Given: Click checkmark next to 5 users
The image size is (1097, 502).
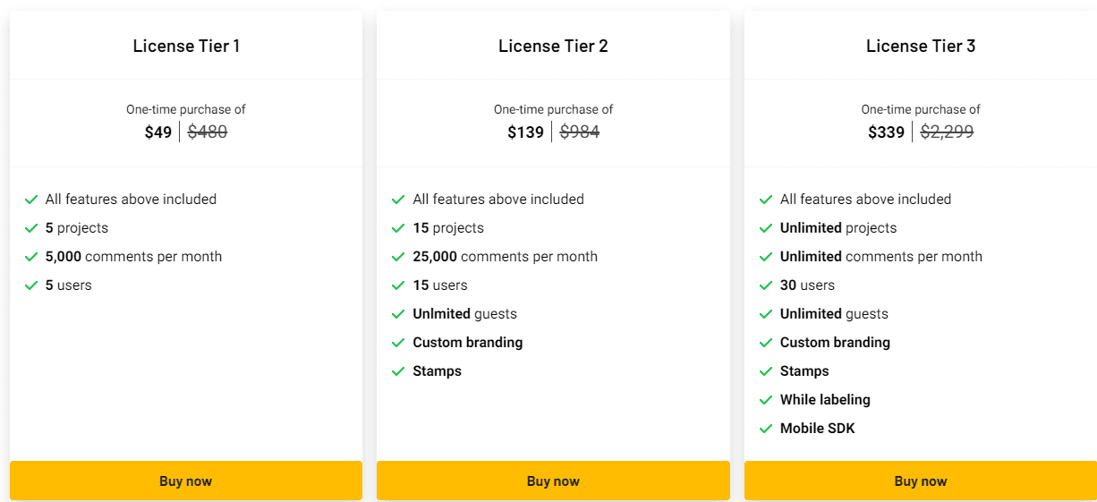Looking at the screenshot, I should click(31, 285).
